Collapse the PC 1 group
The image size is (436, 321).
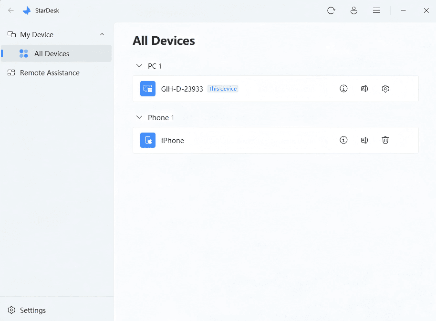(x=139, y=66)
